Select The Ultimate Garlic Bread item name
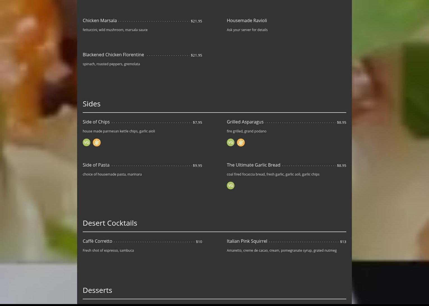 tap(253, 165)
